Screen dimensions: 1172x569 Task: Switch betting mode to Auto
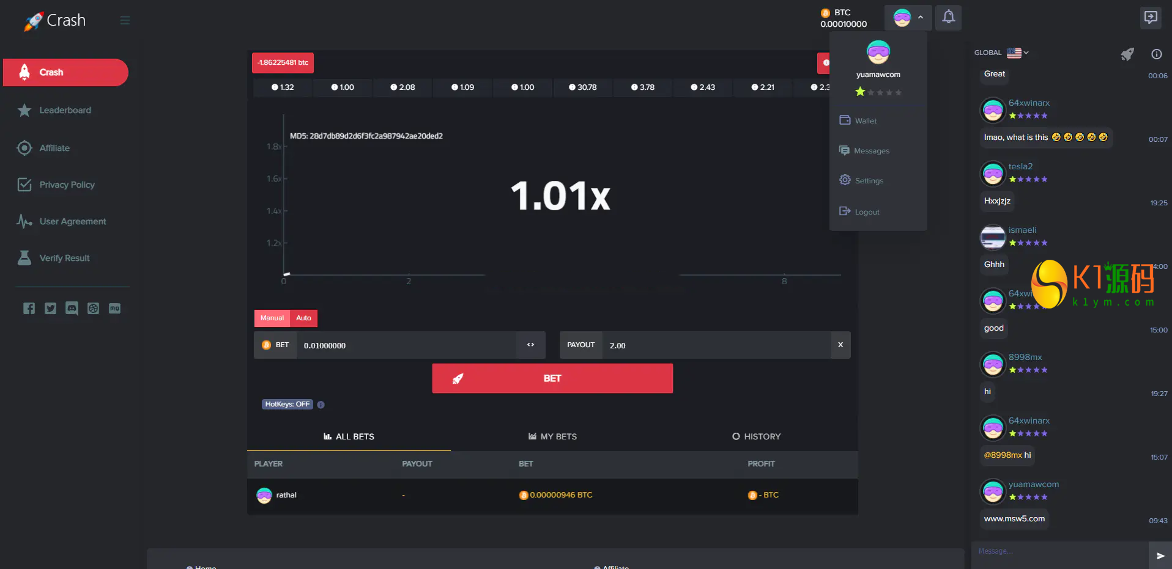click(x=303, y=318)
